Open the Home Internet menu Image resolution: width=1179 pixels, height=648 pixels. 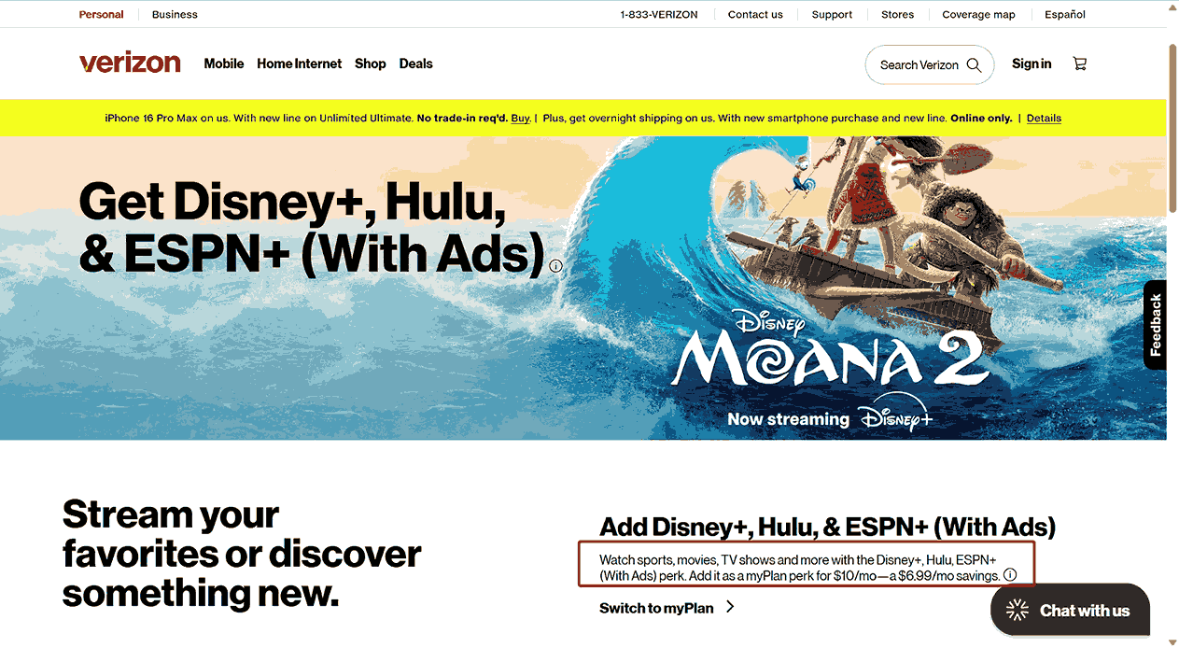pyautogui.click(x=300, y=63)
